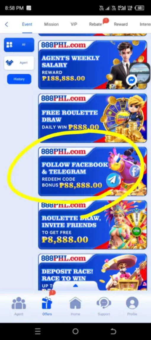Open the Rebate tab
Image resolution: width=151 pixels, height=340 pixels.
click(95, 24)
